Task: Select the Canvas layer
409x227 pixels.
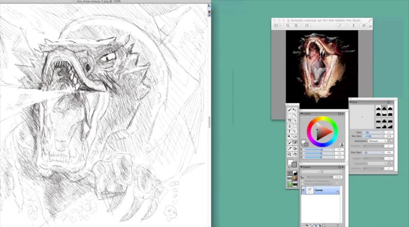Action: coord(320,190)
